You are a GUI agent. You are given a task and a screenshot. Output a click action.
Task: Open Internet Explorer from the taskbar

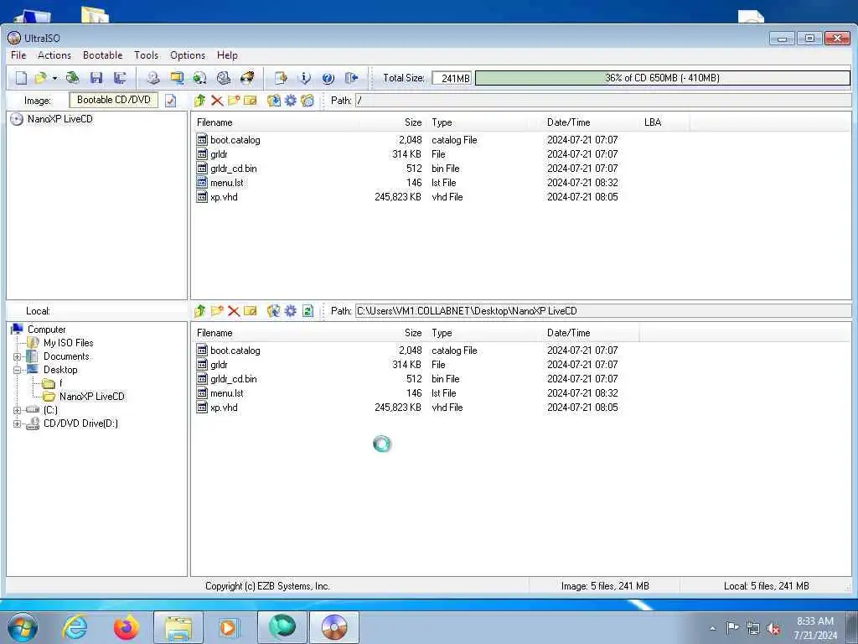pyautogui.click(x=75, y=627)
